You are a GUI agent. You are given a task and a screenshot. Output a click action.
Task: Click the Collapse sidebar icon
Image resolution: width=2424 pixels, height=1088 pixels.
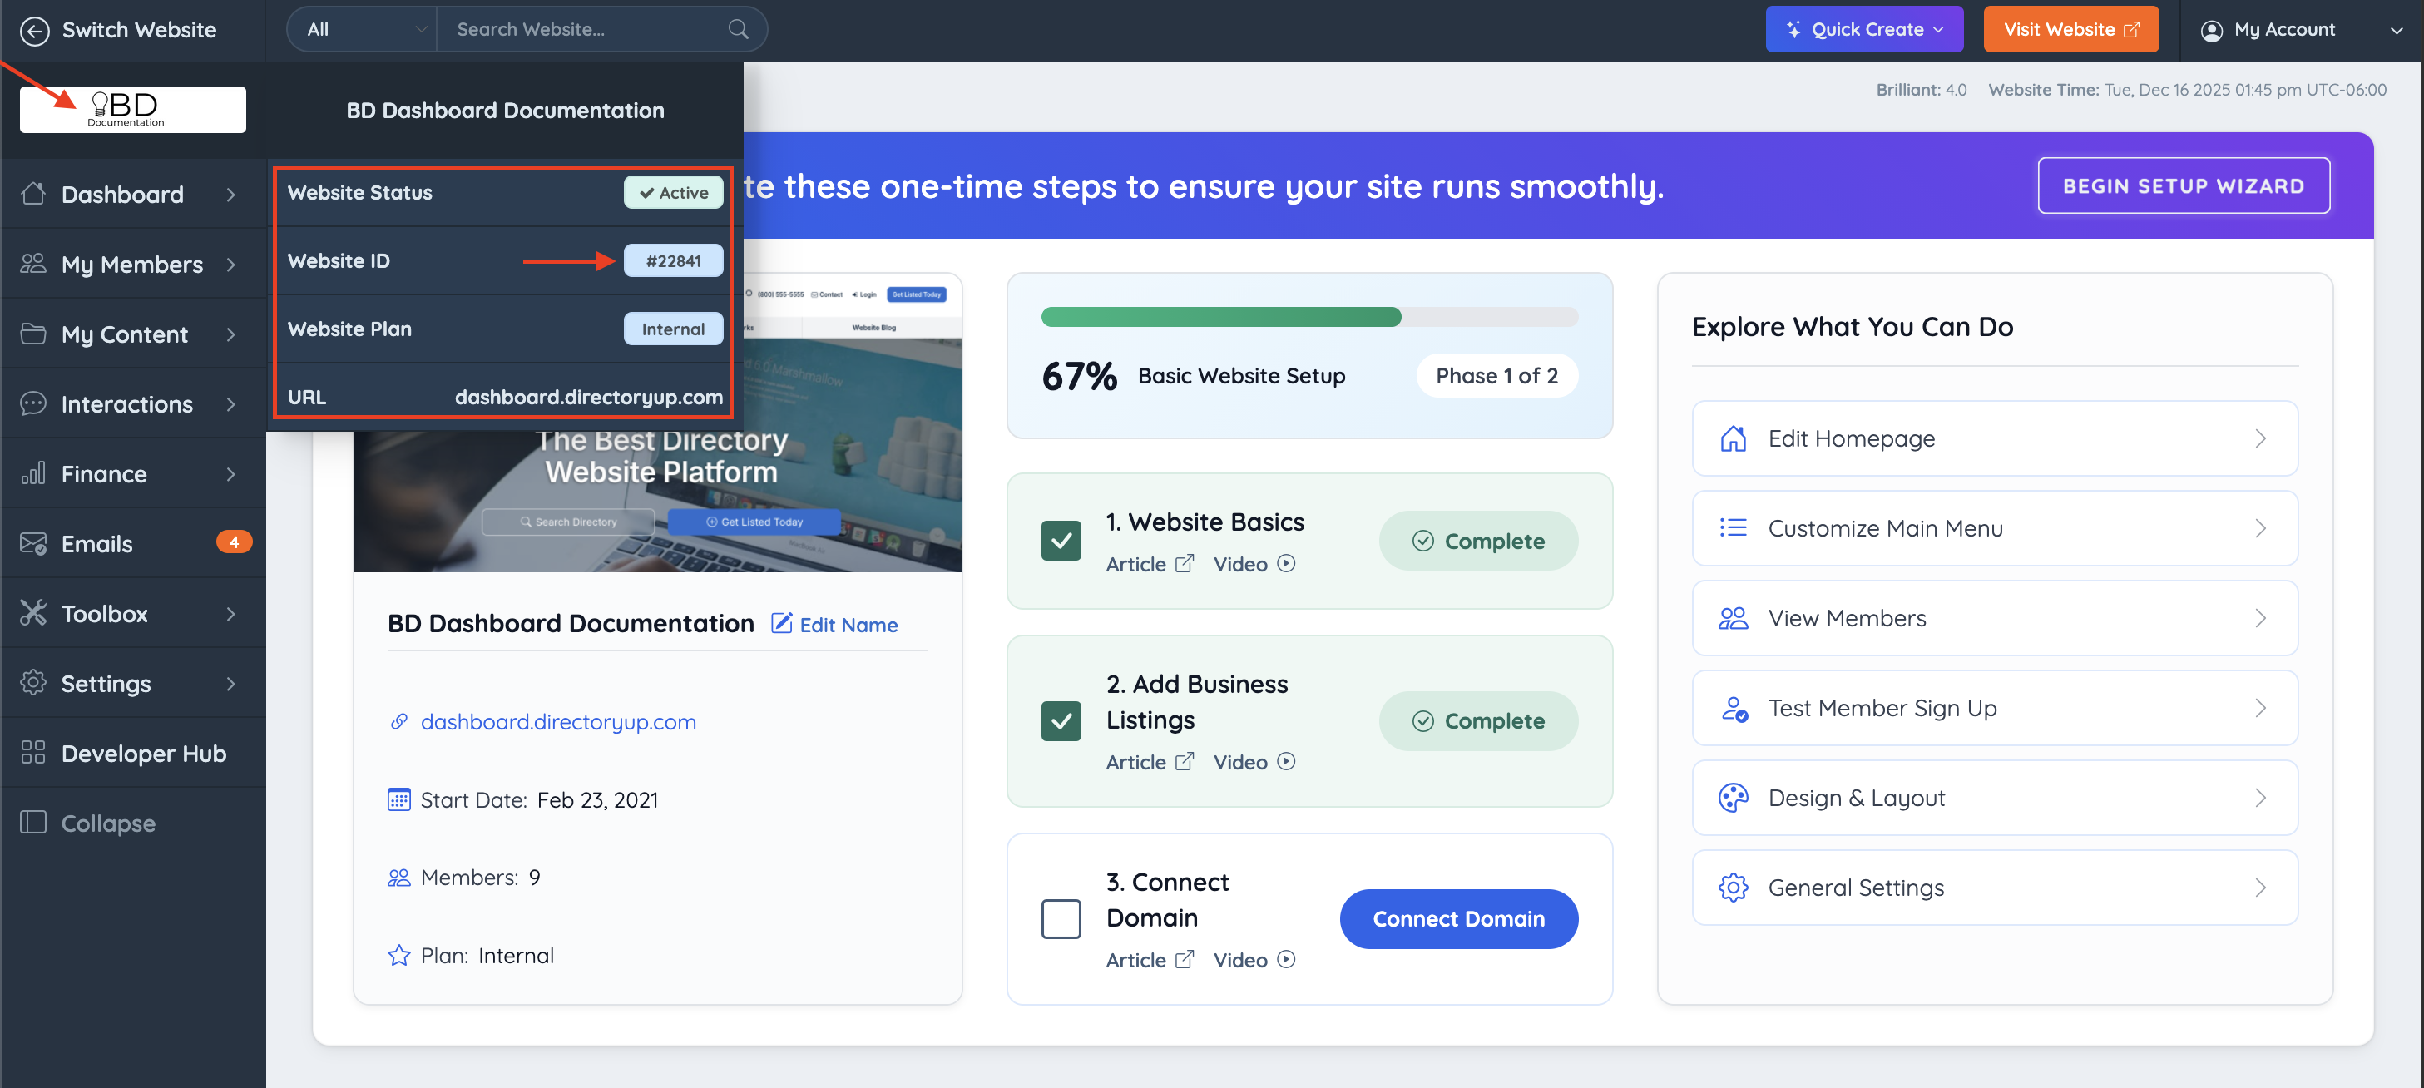coord(33,822)
